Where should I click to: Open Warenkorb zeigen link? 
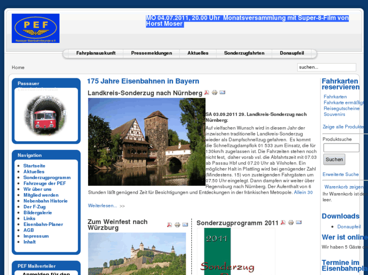click(344, 187)
